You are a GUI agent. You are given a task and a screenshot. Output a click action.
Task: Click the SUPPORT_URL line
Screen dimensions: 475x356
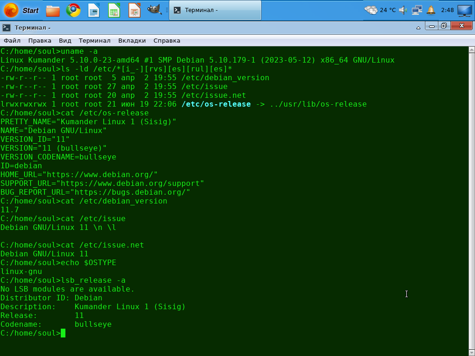tap(102, 184)
